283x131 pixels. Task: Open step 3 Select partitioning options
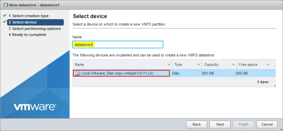(35, 29)
